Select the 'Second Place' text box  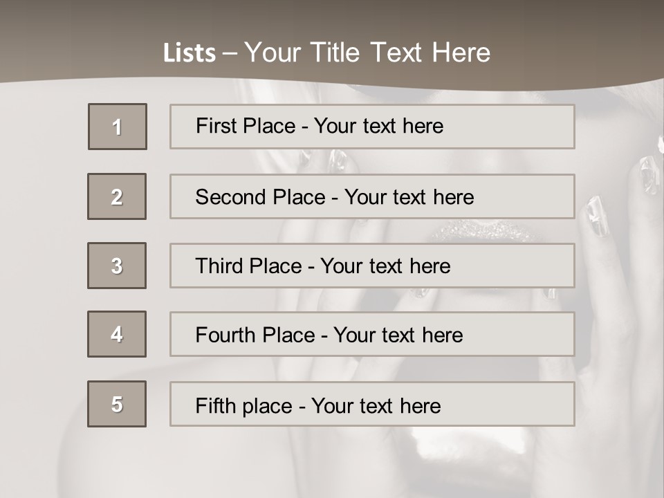pyautogui.click(x=372, y=196)
